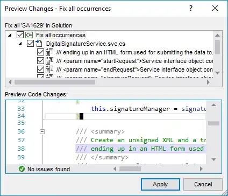Click the tree view horizontal scrollbar thumb
This screenshot has width=228, height=196.
55,82
